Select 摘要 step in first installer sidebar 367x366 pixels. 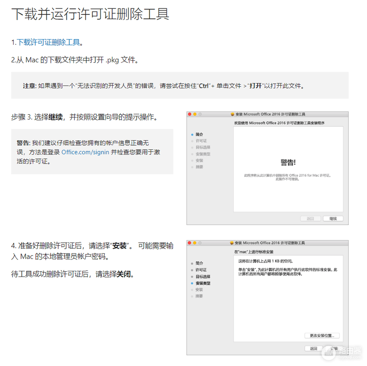pos(199,167)
